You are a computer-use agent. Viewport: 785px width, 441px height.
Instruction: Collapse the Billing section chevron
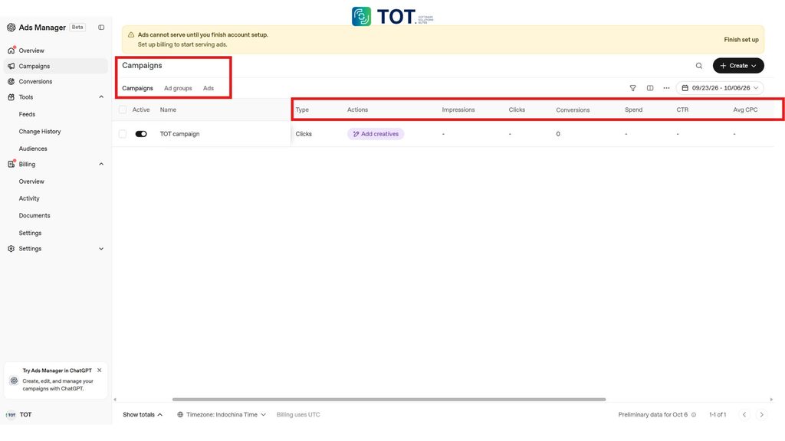[x=101, y=164]
